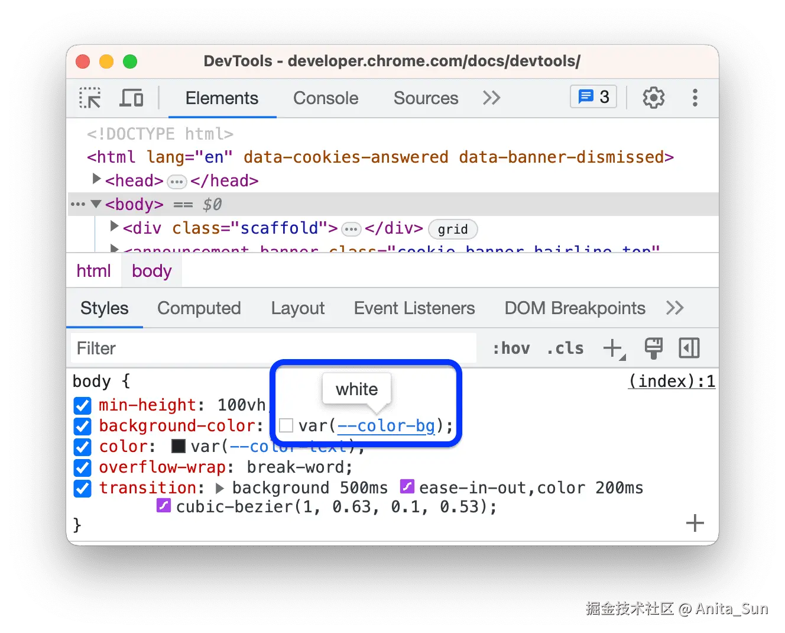The width and height of the screenshot is (785, 633).
Task: Follow the --color-bg variable link
Action: click(x=386, y=426)
